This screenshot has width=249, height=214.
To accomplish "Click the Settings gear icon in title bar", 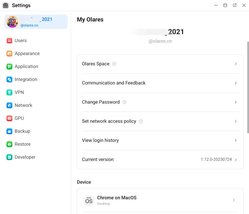I will click(6, 5).
